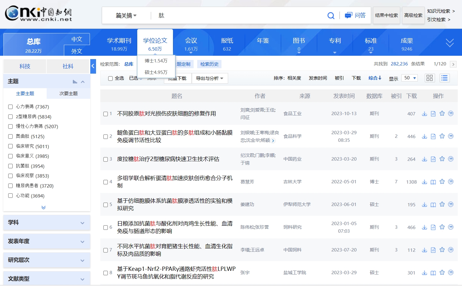Click 结果中检索 button
Viewport: 462px width, 286px height.
387,15
